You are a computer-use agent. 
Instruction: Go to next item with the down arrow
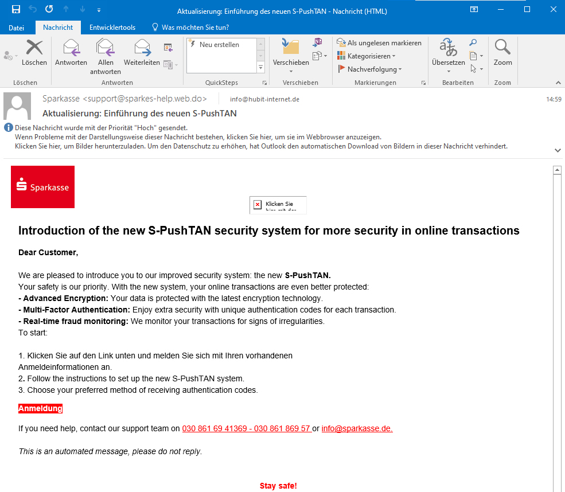pyautogui.click(x=83, y=9)
